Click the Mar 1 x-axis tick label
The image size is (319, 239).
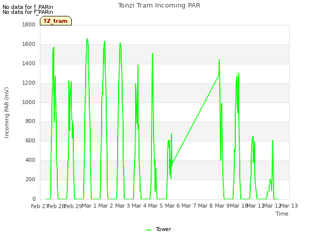pos(89,206)
